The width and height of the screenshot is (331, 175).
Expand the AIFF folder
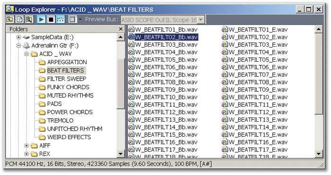pos(26,145)
